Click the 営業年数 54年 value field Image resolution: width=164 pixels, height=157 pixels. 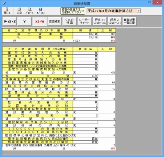(x=85, y=76)
